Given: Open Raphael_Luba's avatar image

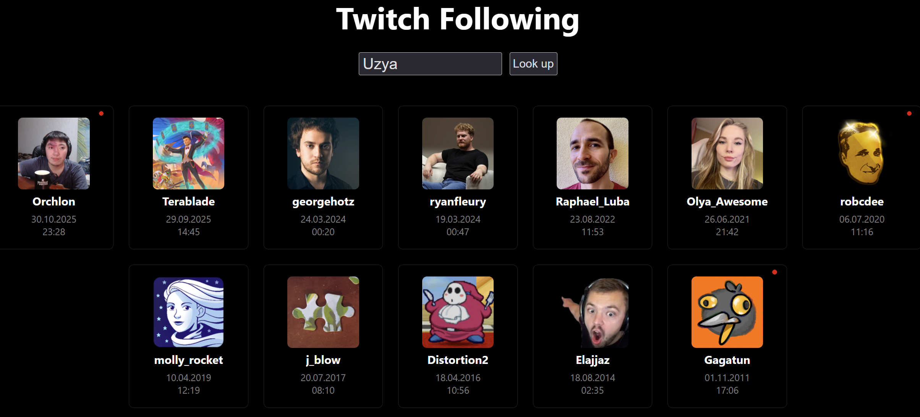Looking at the screenshot, I should pos(593,154).
